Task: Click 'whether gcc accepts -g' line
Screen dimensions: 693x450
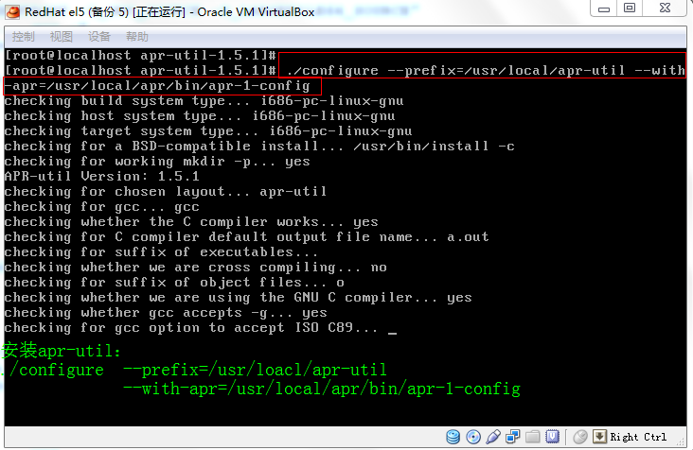Action: pos(166,313)
